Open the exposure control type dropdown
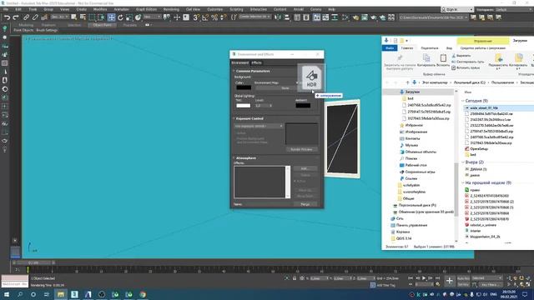The width and height of the screenshot is (534, 300). [259, 126]
